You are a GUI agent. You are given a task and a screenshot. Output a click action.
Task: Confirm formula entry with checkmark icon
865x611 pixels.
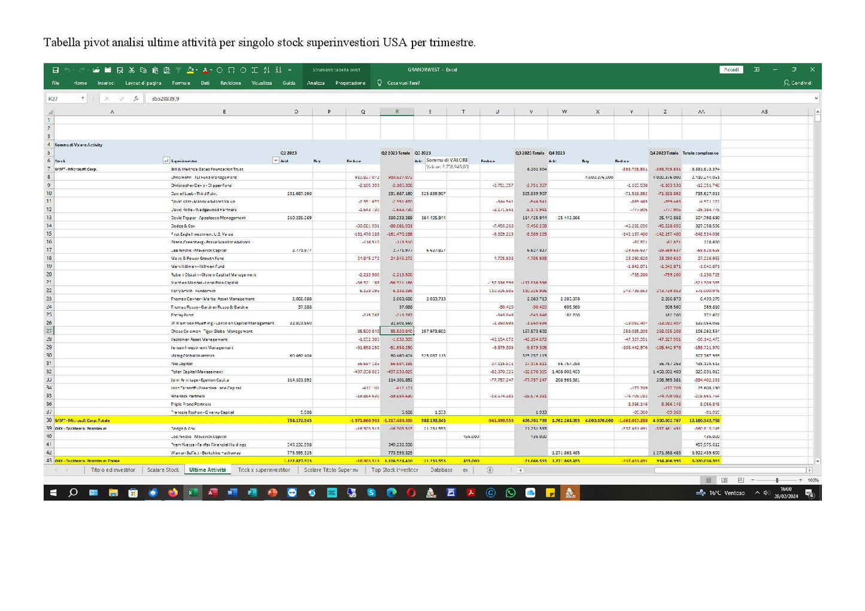[122, 98]
